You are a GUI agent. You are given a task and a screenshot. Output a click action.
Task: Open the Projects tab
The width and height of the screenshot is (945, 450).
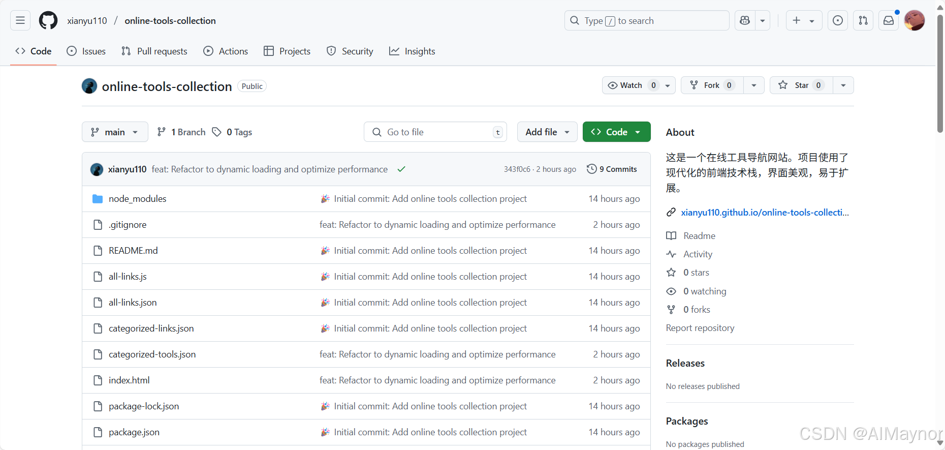[287, 51]
